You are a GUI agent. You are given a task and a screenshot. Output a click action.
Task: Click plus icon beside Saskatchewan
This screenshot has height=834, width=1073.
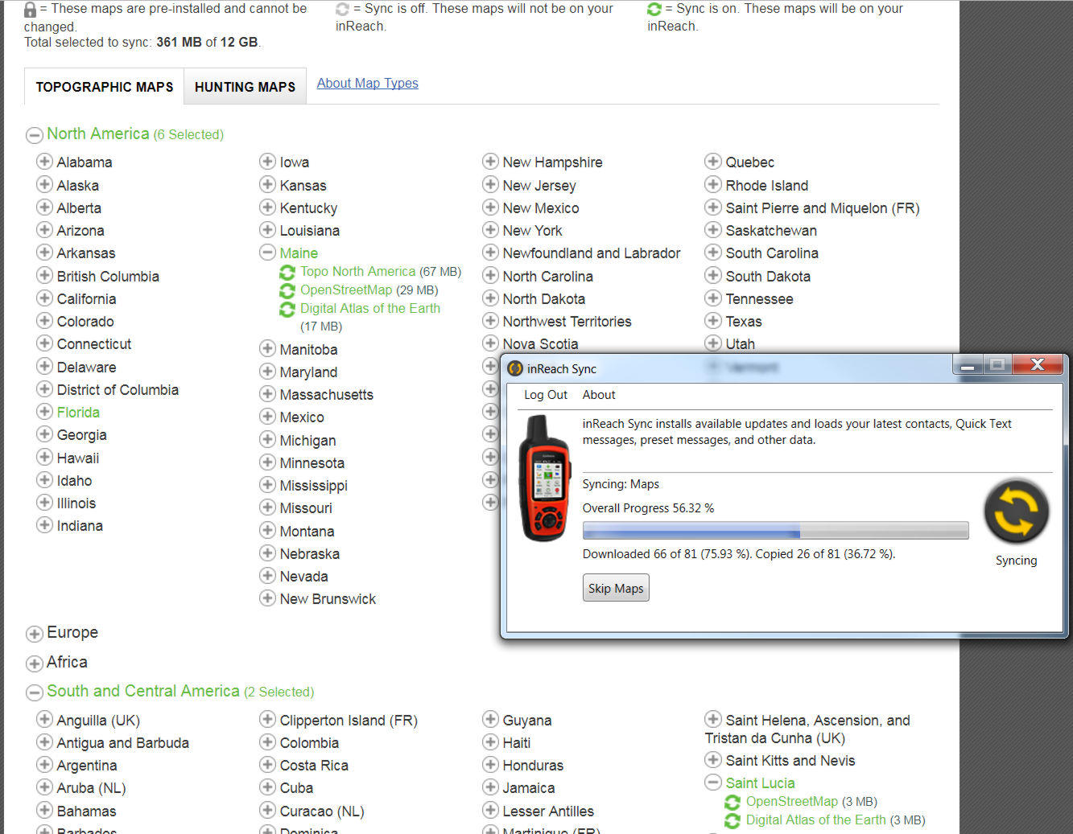[712, 229]
